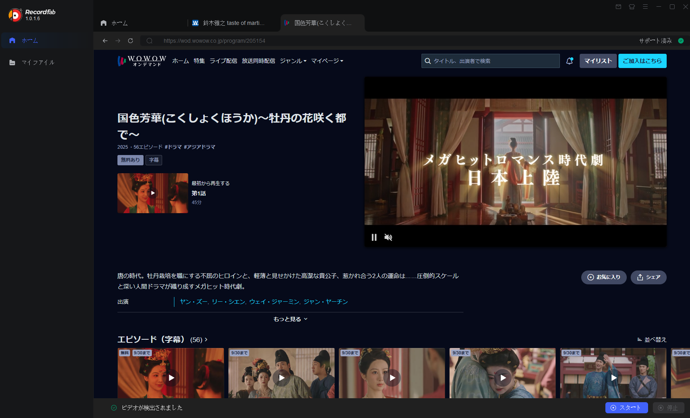Unmute the trailer with the speaker icon
Screen dimensions: 690x418
tap(388, 237)
